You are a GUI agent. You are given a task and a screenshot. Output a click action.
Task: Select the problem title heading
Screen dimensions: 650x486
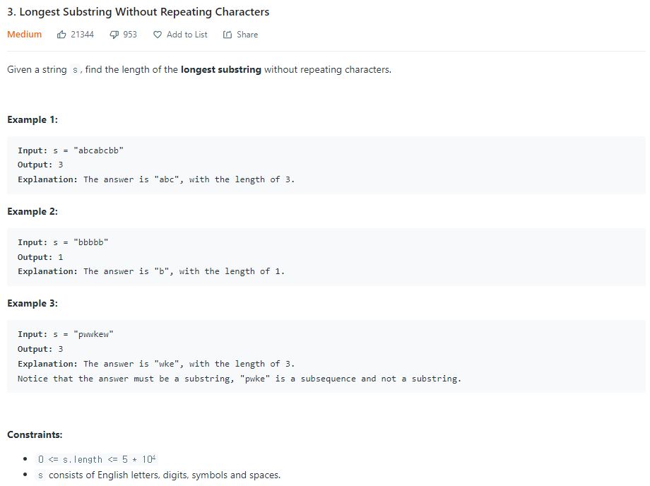(138, 11)
